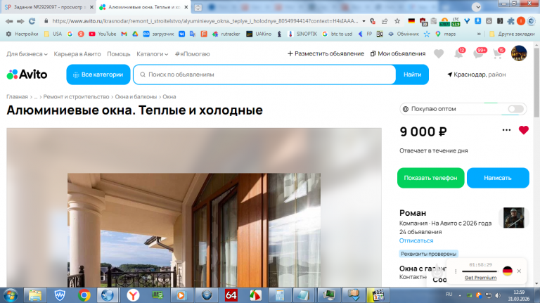Open the VK bookmark icon
Viewport: 540px width, 303px height.
[x=181, y=34]
